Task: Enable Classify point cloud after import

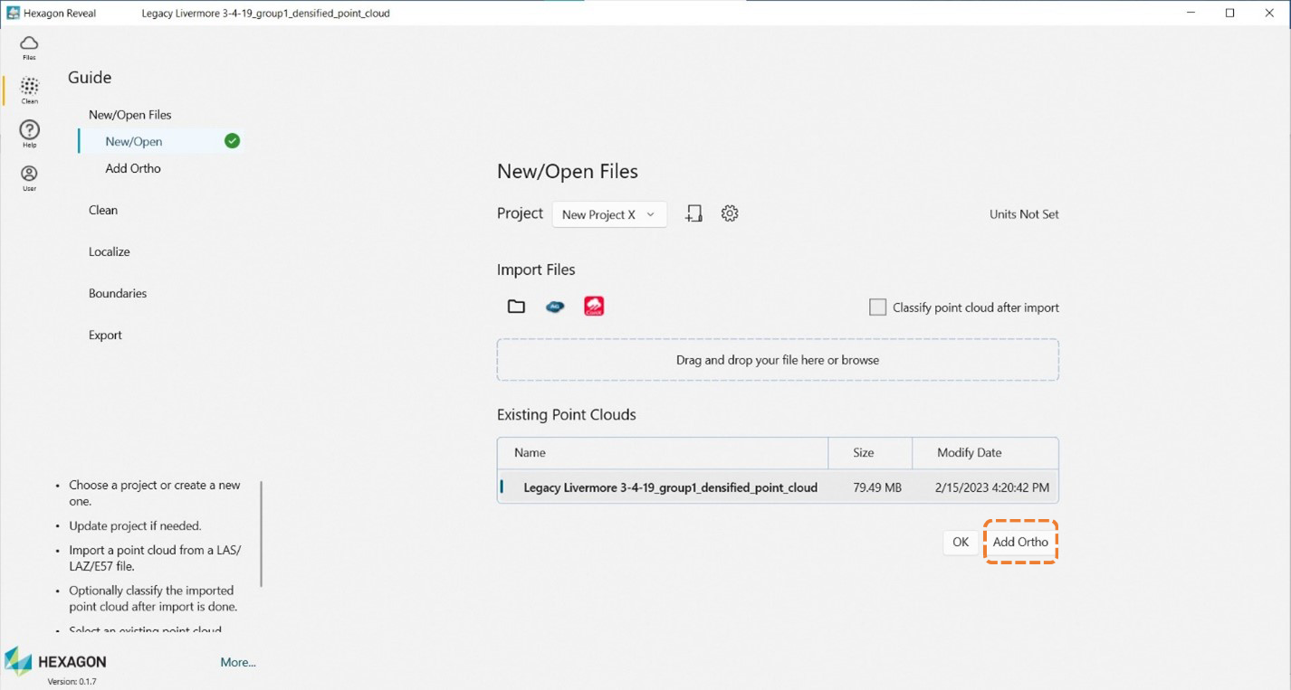Action: pos(877,307)
